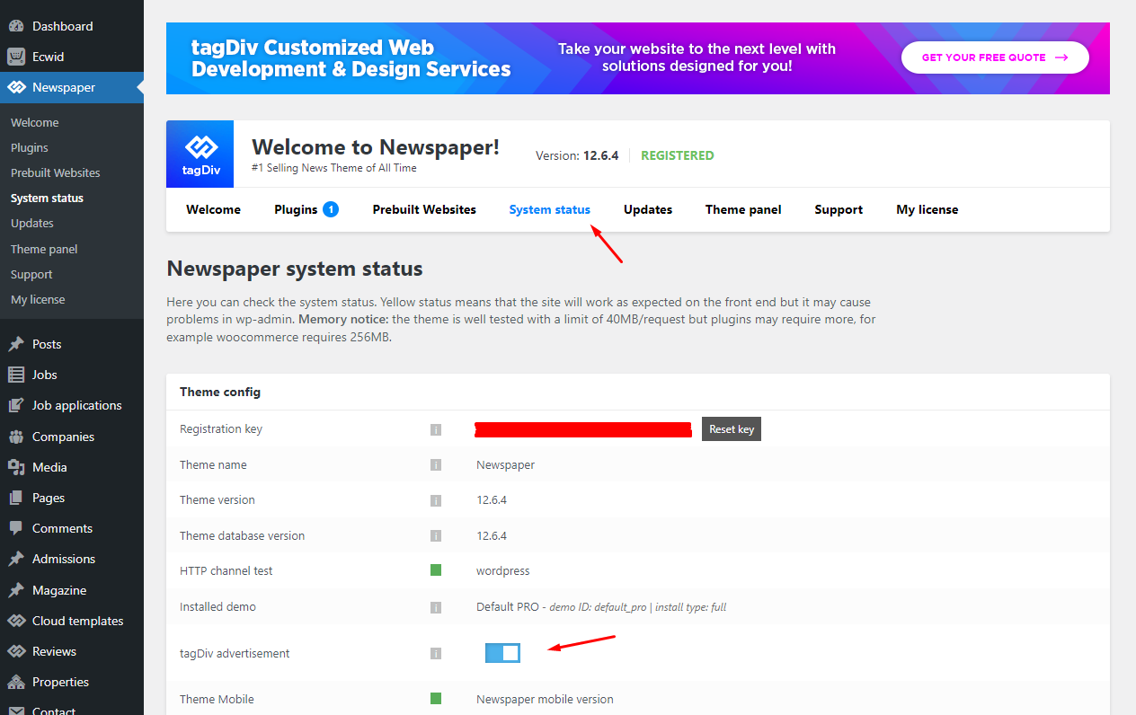Click the Default PRO installed demo value

point(601,607)
